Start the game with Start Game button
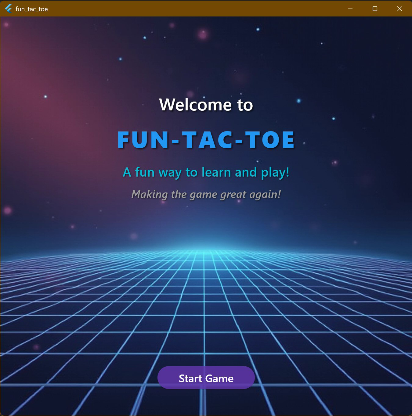This screenshot has width=412, height=416. tap(206, 378)
